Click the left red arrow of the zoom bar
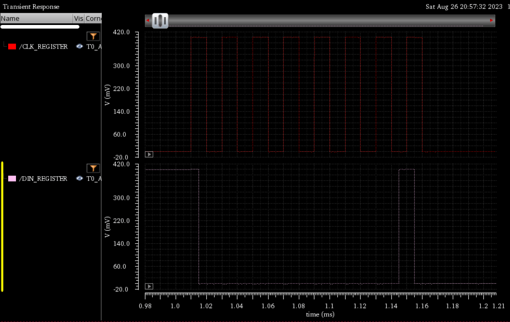Image resolution: width=510 pixels, height=322 pixels. click(x=148, y=20)
